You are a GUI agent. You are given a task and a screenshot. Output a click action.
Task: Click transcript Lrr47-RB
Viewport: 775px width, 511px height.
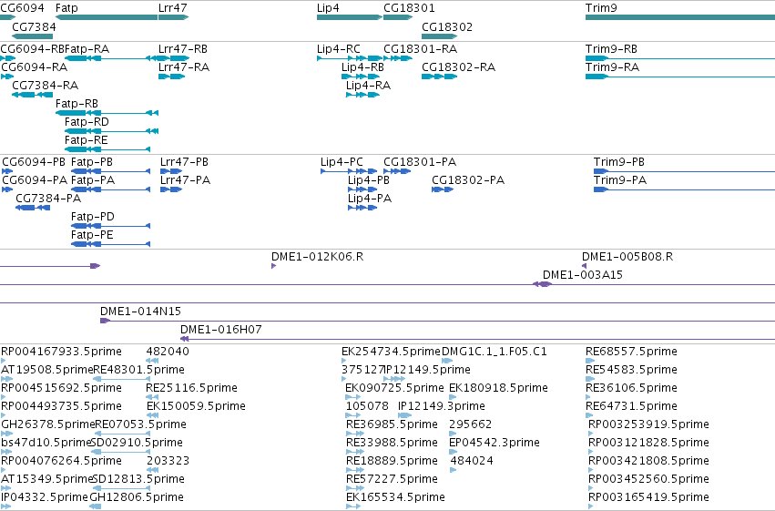pyautogui.click(x=183, y=49)
